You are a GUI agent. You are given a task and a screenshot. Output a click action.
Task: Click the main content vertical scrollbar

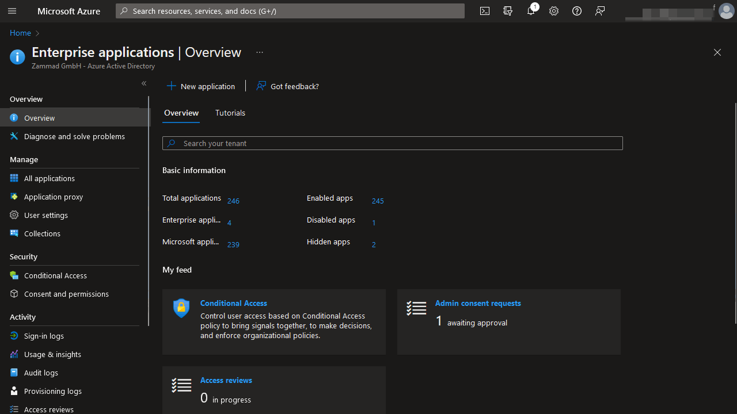(x=735, y=213)
